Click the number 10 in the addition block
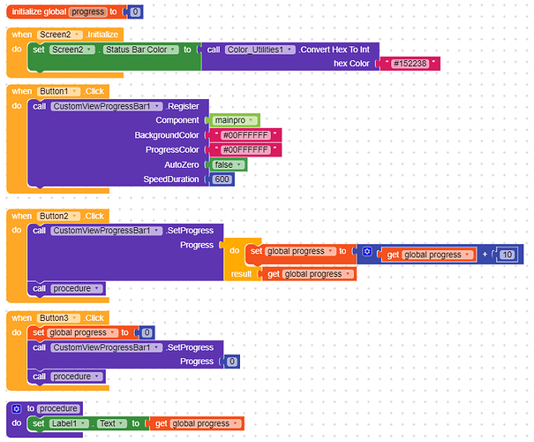Screen dimensions: 534x442 tap(507, 255)
